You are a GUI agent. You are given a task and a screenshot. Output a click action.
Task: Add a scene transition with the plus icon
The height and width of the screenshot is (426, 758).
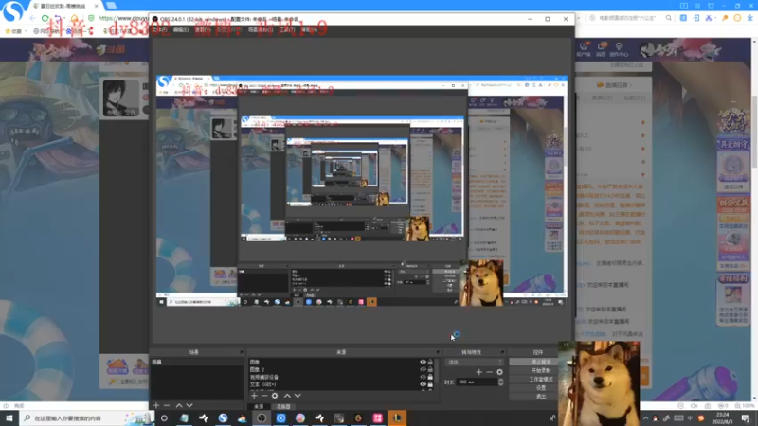[x=479, y=372]
